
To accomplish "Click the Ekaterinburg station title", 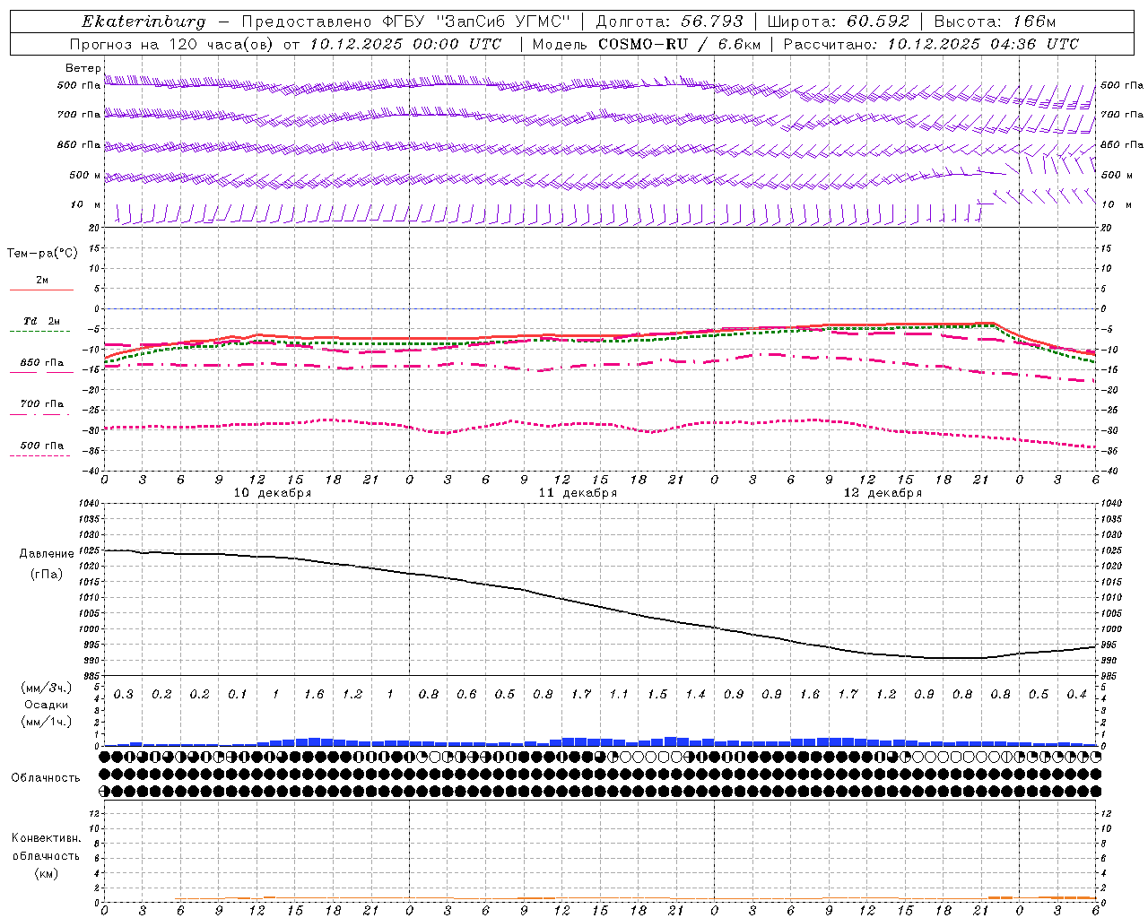I will (143, 22).
